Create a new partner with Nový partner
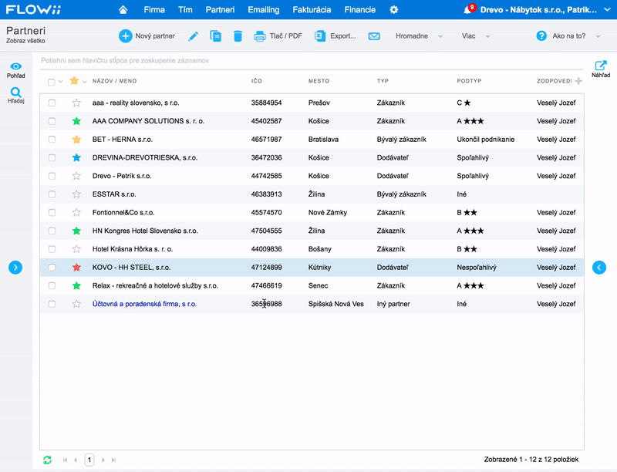The width and height of the screenshot is (617, 472). tap(147, 36)
